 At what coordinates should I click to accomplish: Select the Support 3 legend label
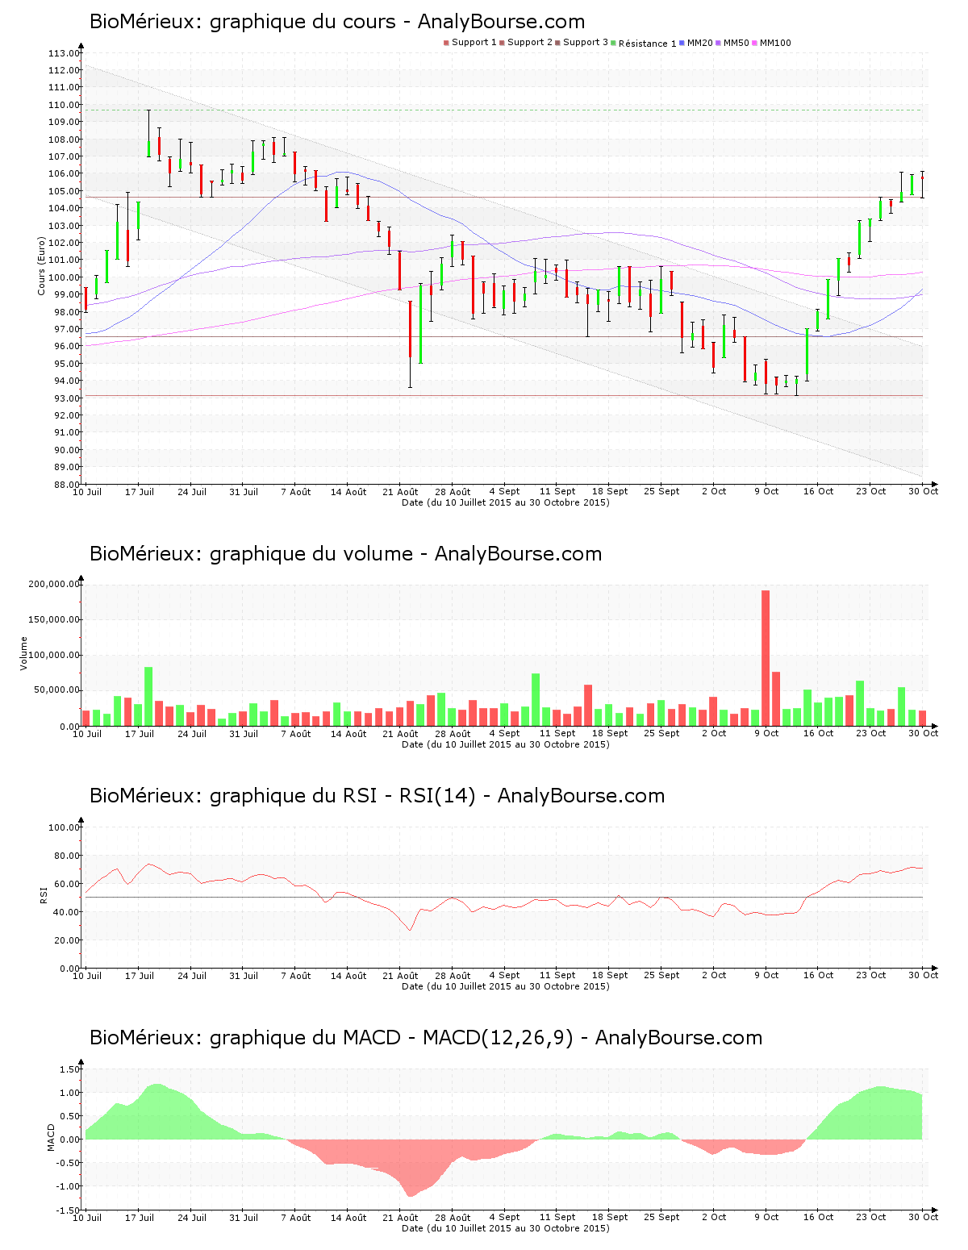pos(586,43)
